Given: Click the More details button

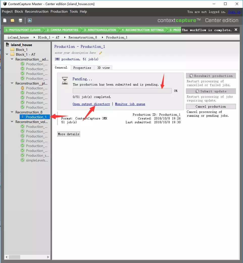Looking at the screenshot, I should coord(69,134).
